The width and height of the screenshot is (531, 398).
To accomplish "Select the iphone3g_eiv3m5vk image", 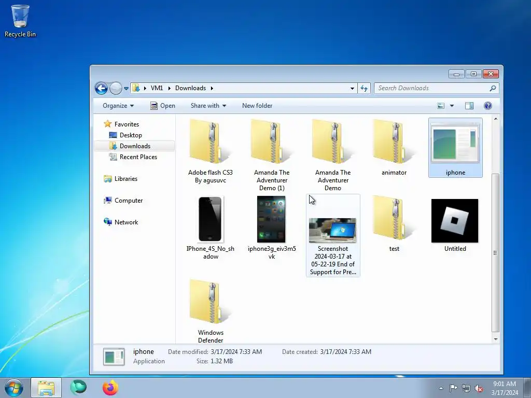I will [272, 228].
